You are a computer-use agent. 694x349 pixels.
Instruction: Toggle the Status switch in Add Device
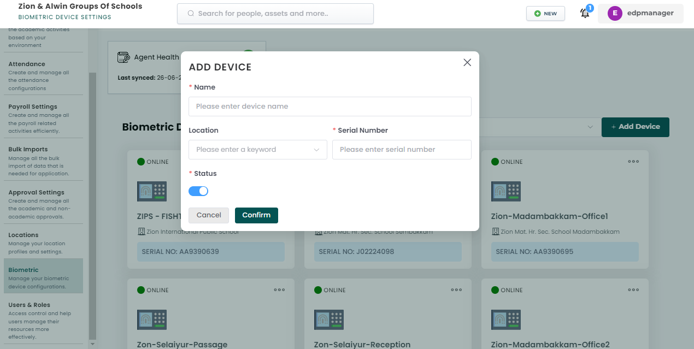click(x=198, y=191)
